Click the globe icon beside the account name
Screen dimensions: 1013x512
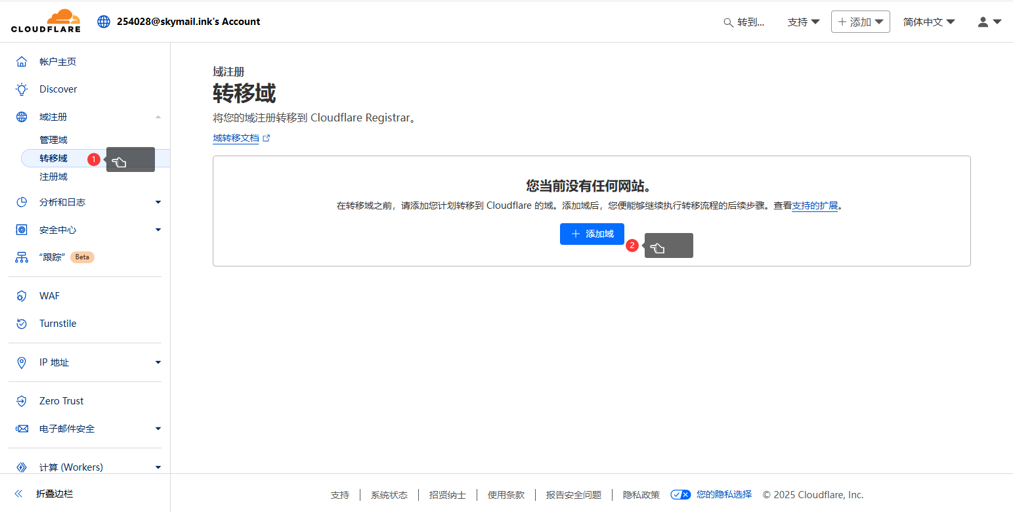tap(103, 20)
